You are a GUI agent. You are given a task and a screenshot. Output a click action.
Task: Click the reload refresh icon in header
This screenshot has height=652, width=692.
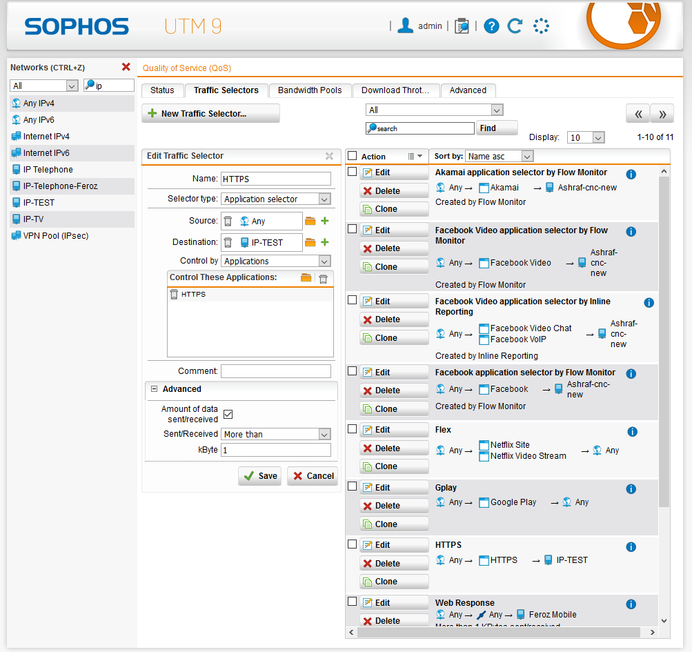click(x=515, y=26)
